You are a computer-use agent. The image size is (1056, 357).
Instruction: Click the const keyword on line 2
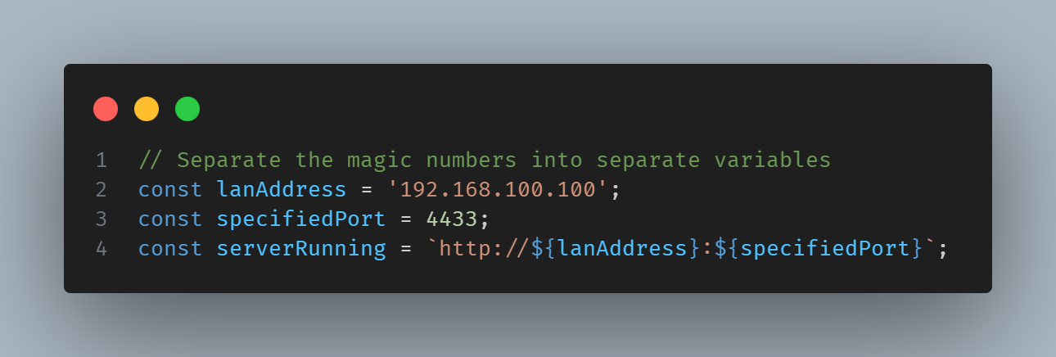click(x=170, y=189)
